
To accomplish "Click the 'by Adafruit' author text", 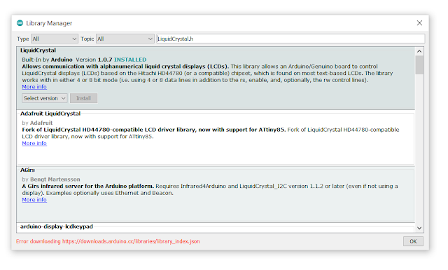I will tap(37, 123).
